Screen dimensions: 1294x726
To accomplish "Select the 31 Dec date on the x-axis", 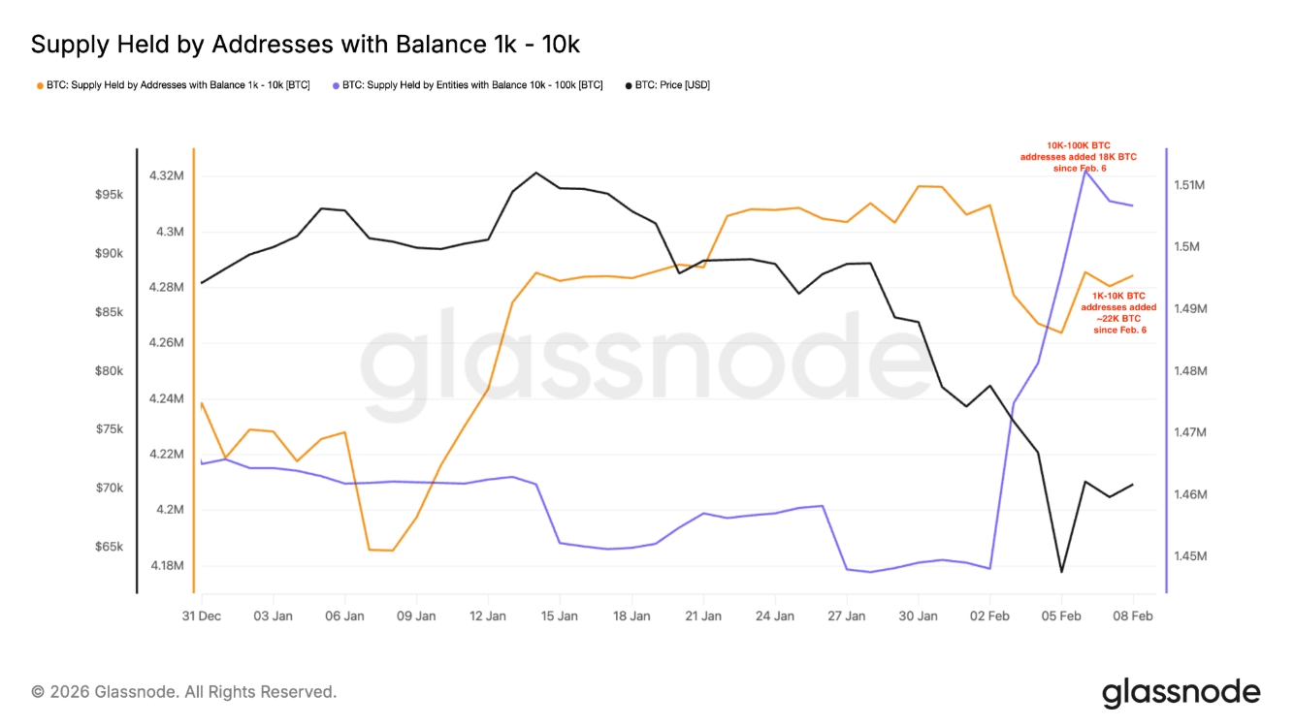I will click(201, 616).
